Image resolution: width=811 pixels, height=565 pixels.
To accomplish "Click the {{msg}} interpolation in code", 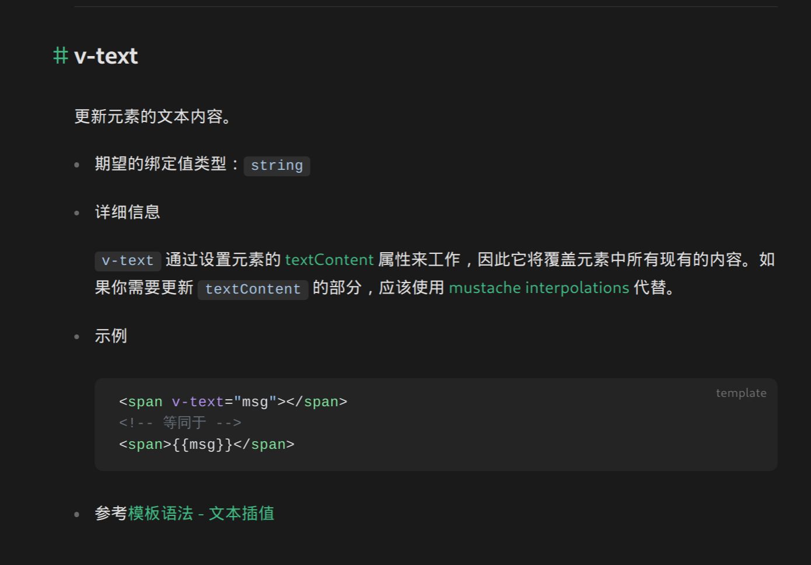I will 202,445.
